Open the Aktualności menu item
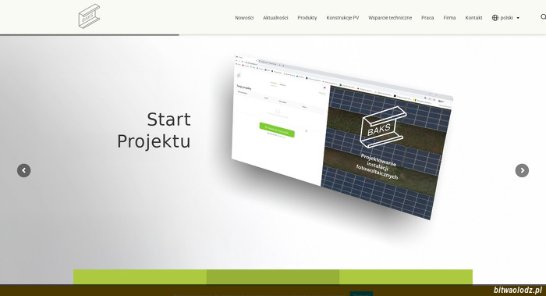The width and height of the screenshot is (546, 296). 275,17
